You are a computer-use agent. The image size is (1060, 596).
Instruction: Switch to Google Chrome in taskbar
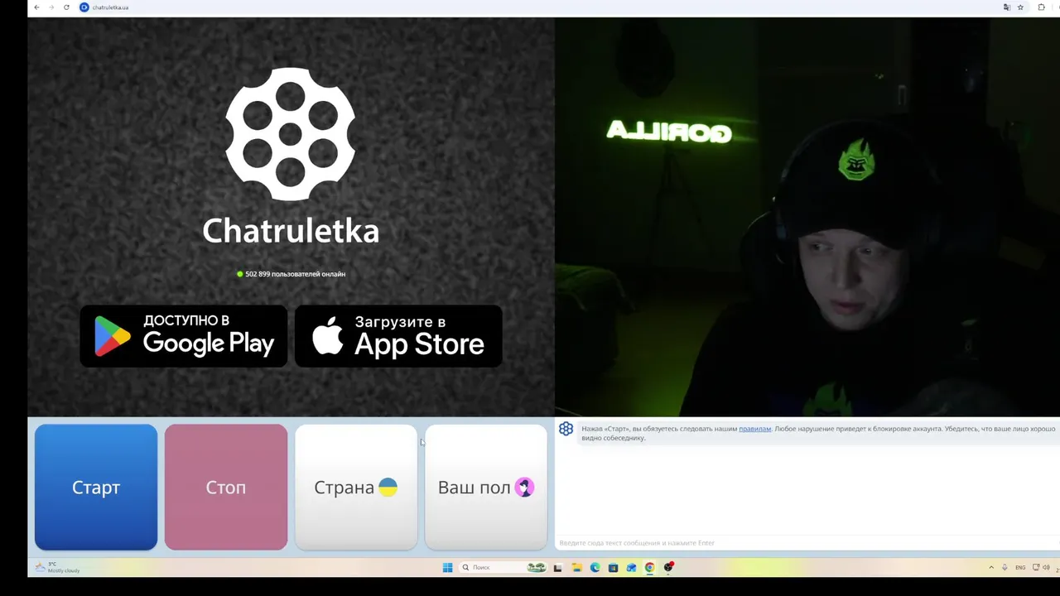pos(649,567)
